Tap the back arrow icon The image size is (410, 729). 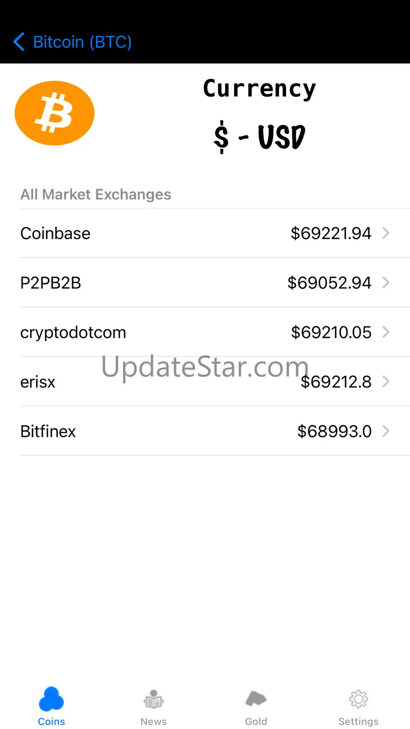click(x=19, y=42)
